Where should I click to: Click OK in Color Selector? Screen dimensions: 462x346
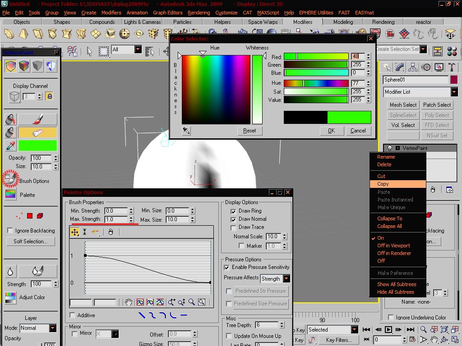(332, 131)
